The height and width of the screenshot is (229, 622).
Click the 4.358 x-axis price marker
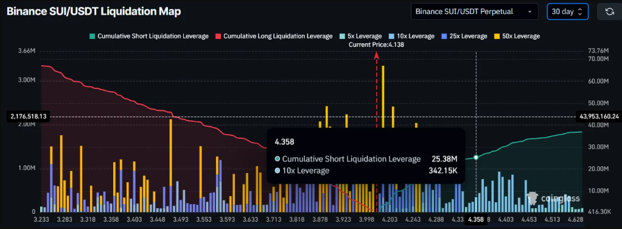(476, 219)
